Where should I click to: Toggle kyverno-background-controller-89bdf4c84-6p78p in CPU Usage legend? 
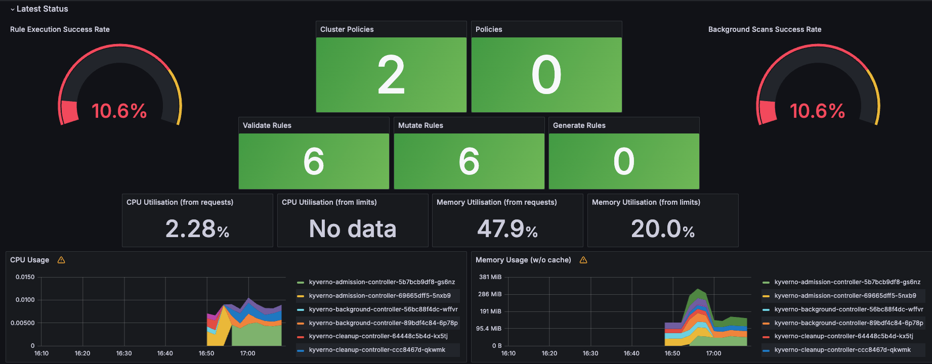click(384, 323)
